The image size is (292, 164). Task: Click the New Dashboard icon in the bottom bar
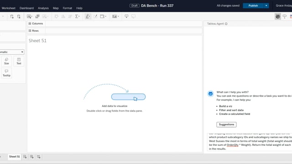click(32, 157)
